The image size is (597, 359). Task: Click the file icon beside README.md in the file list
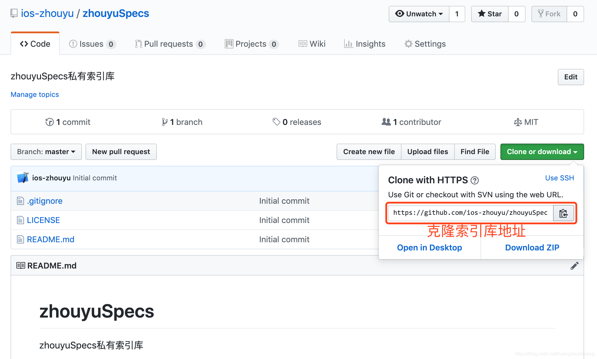pos(20,239)
